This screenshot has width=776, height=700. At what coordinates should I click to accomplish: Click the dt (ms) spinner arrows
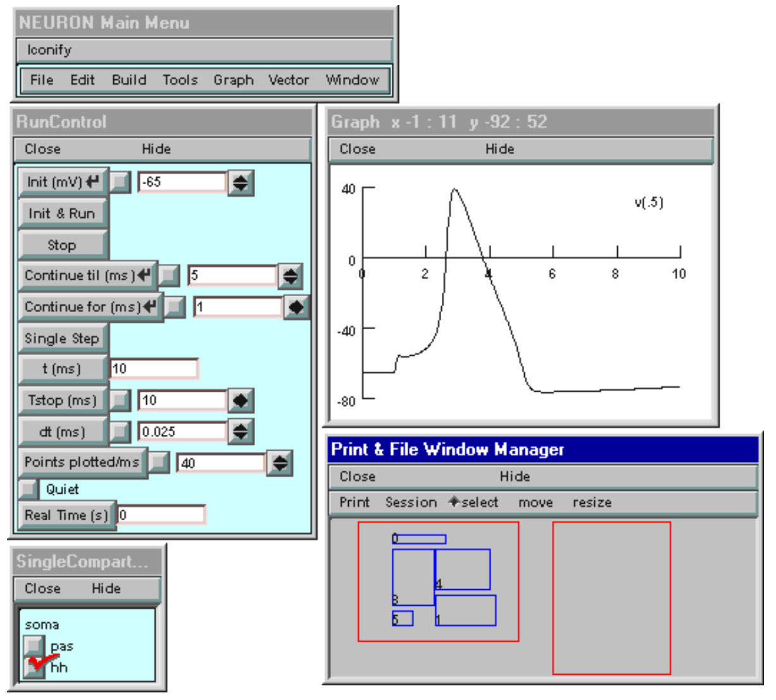[x=241, y=432]
